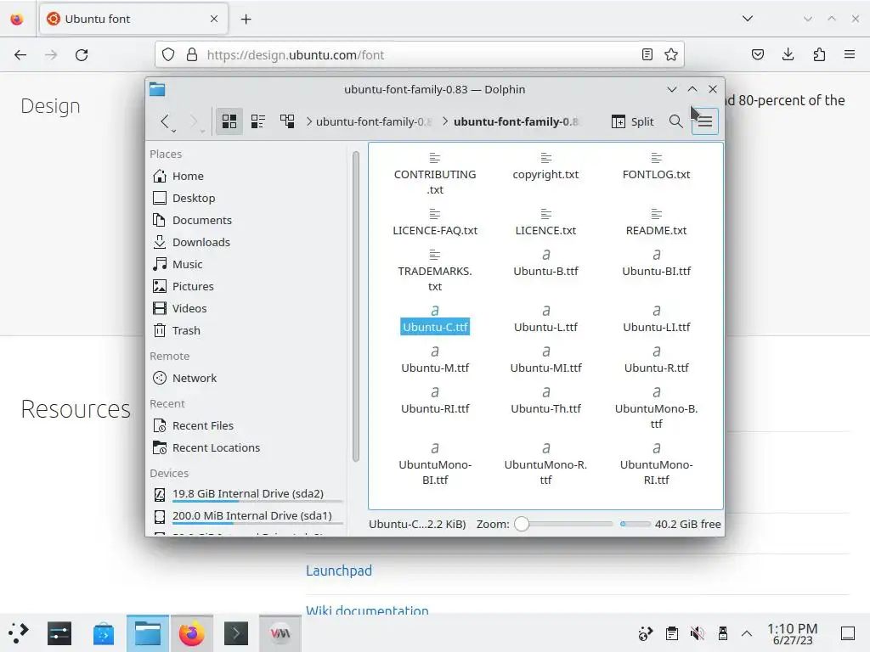Select the Ubuntu-Th.ttf font file
The width and height of the screenshot is (870, 652).
pyautogui.click(x=546, y=402)
